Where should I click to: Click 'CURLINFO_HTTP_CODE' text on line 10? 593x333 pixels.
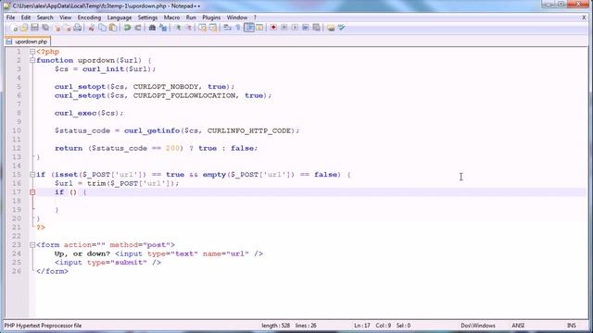[x=249, y=130]
